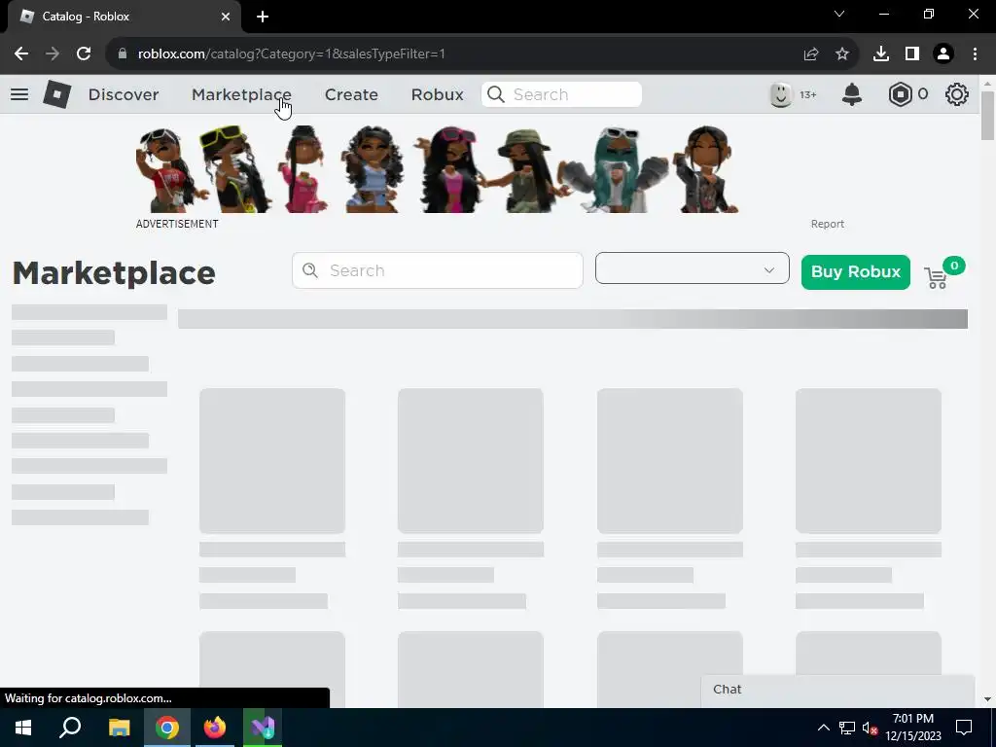Click the top navigation Search field
The image size is (996, 747).
(561, 94)
